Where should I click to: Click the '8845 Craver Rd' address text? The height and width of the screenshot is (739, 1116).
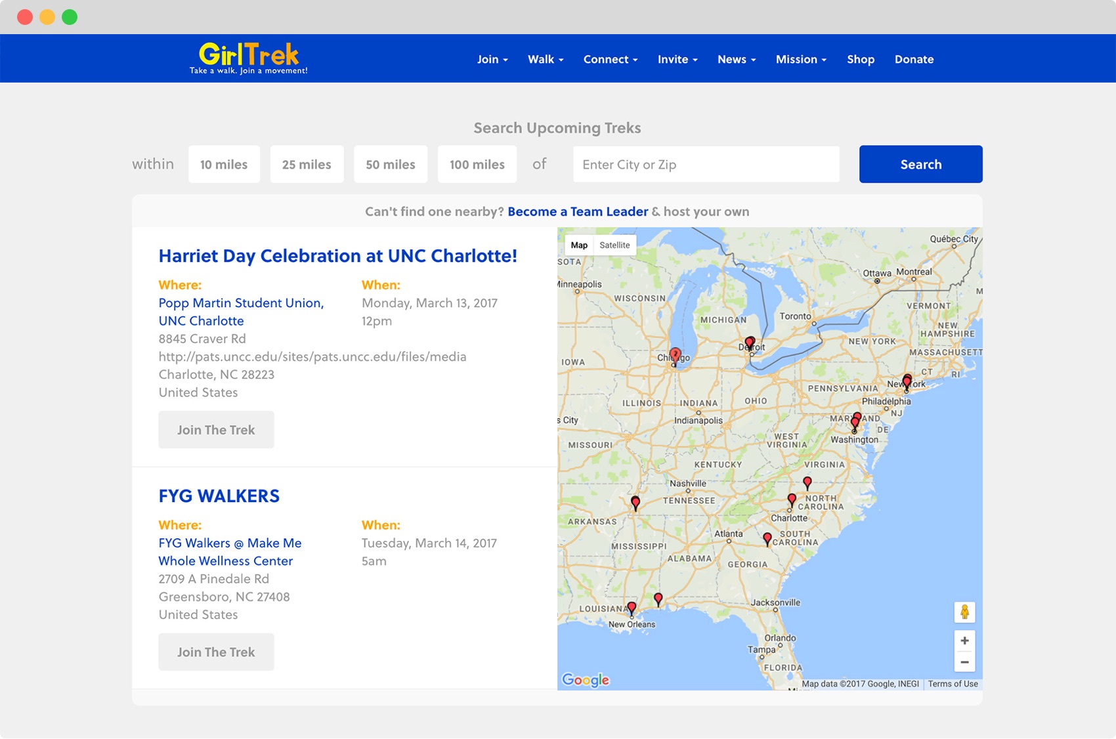202,339
